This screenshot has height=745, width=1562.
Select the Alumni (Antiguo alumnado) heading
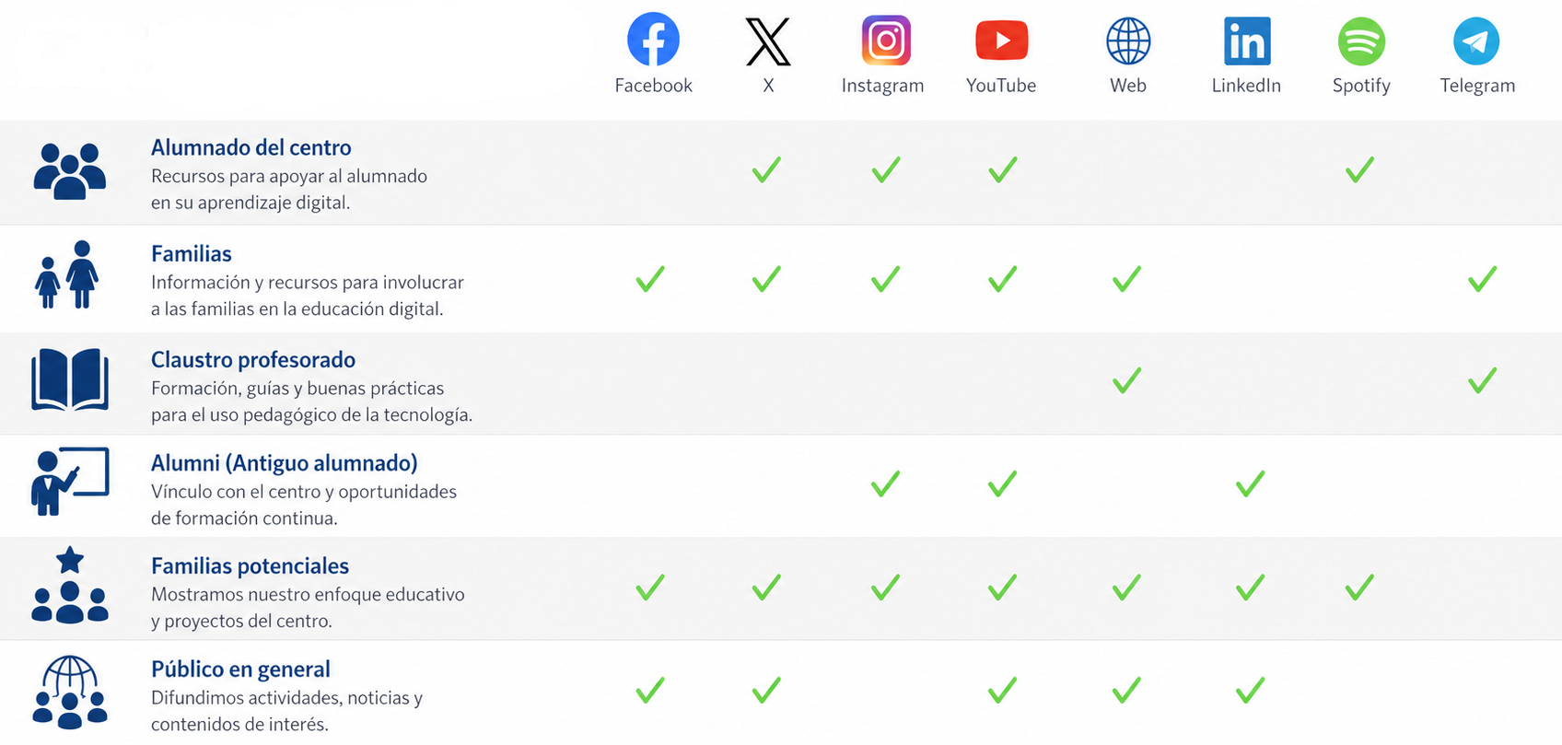point(285,463)
